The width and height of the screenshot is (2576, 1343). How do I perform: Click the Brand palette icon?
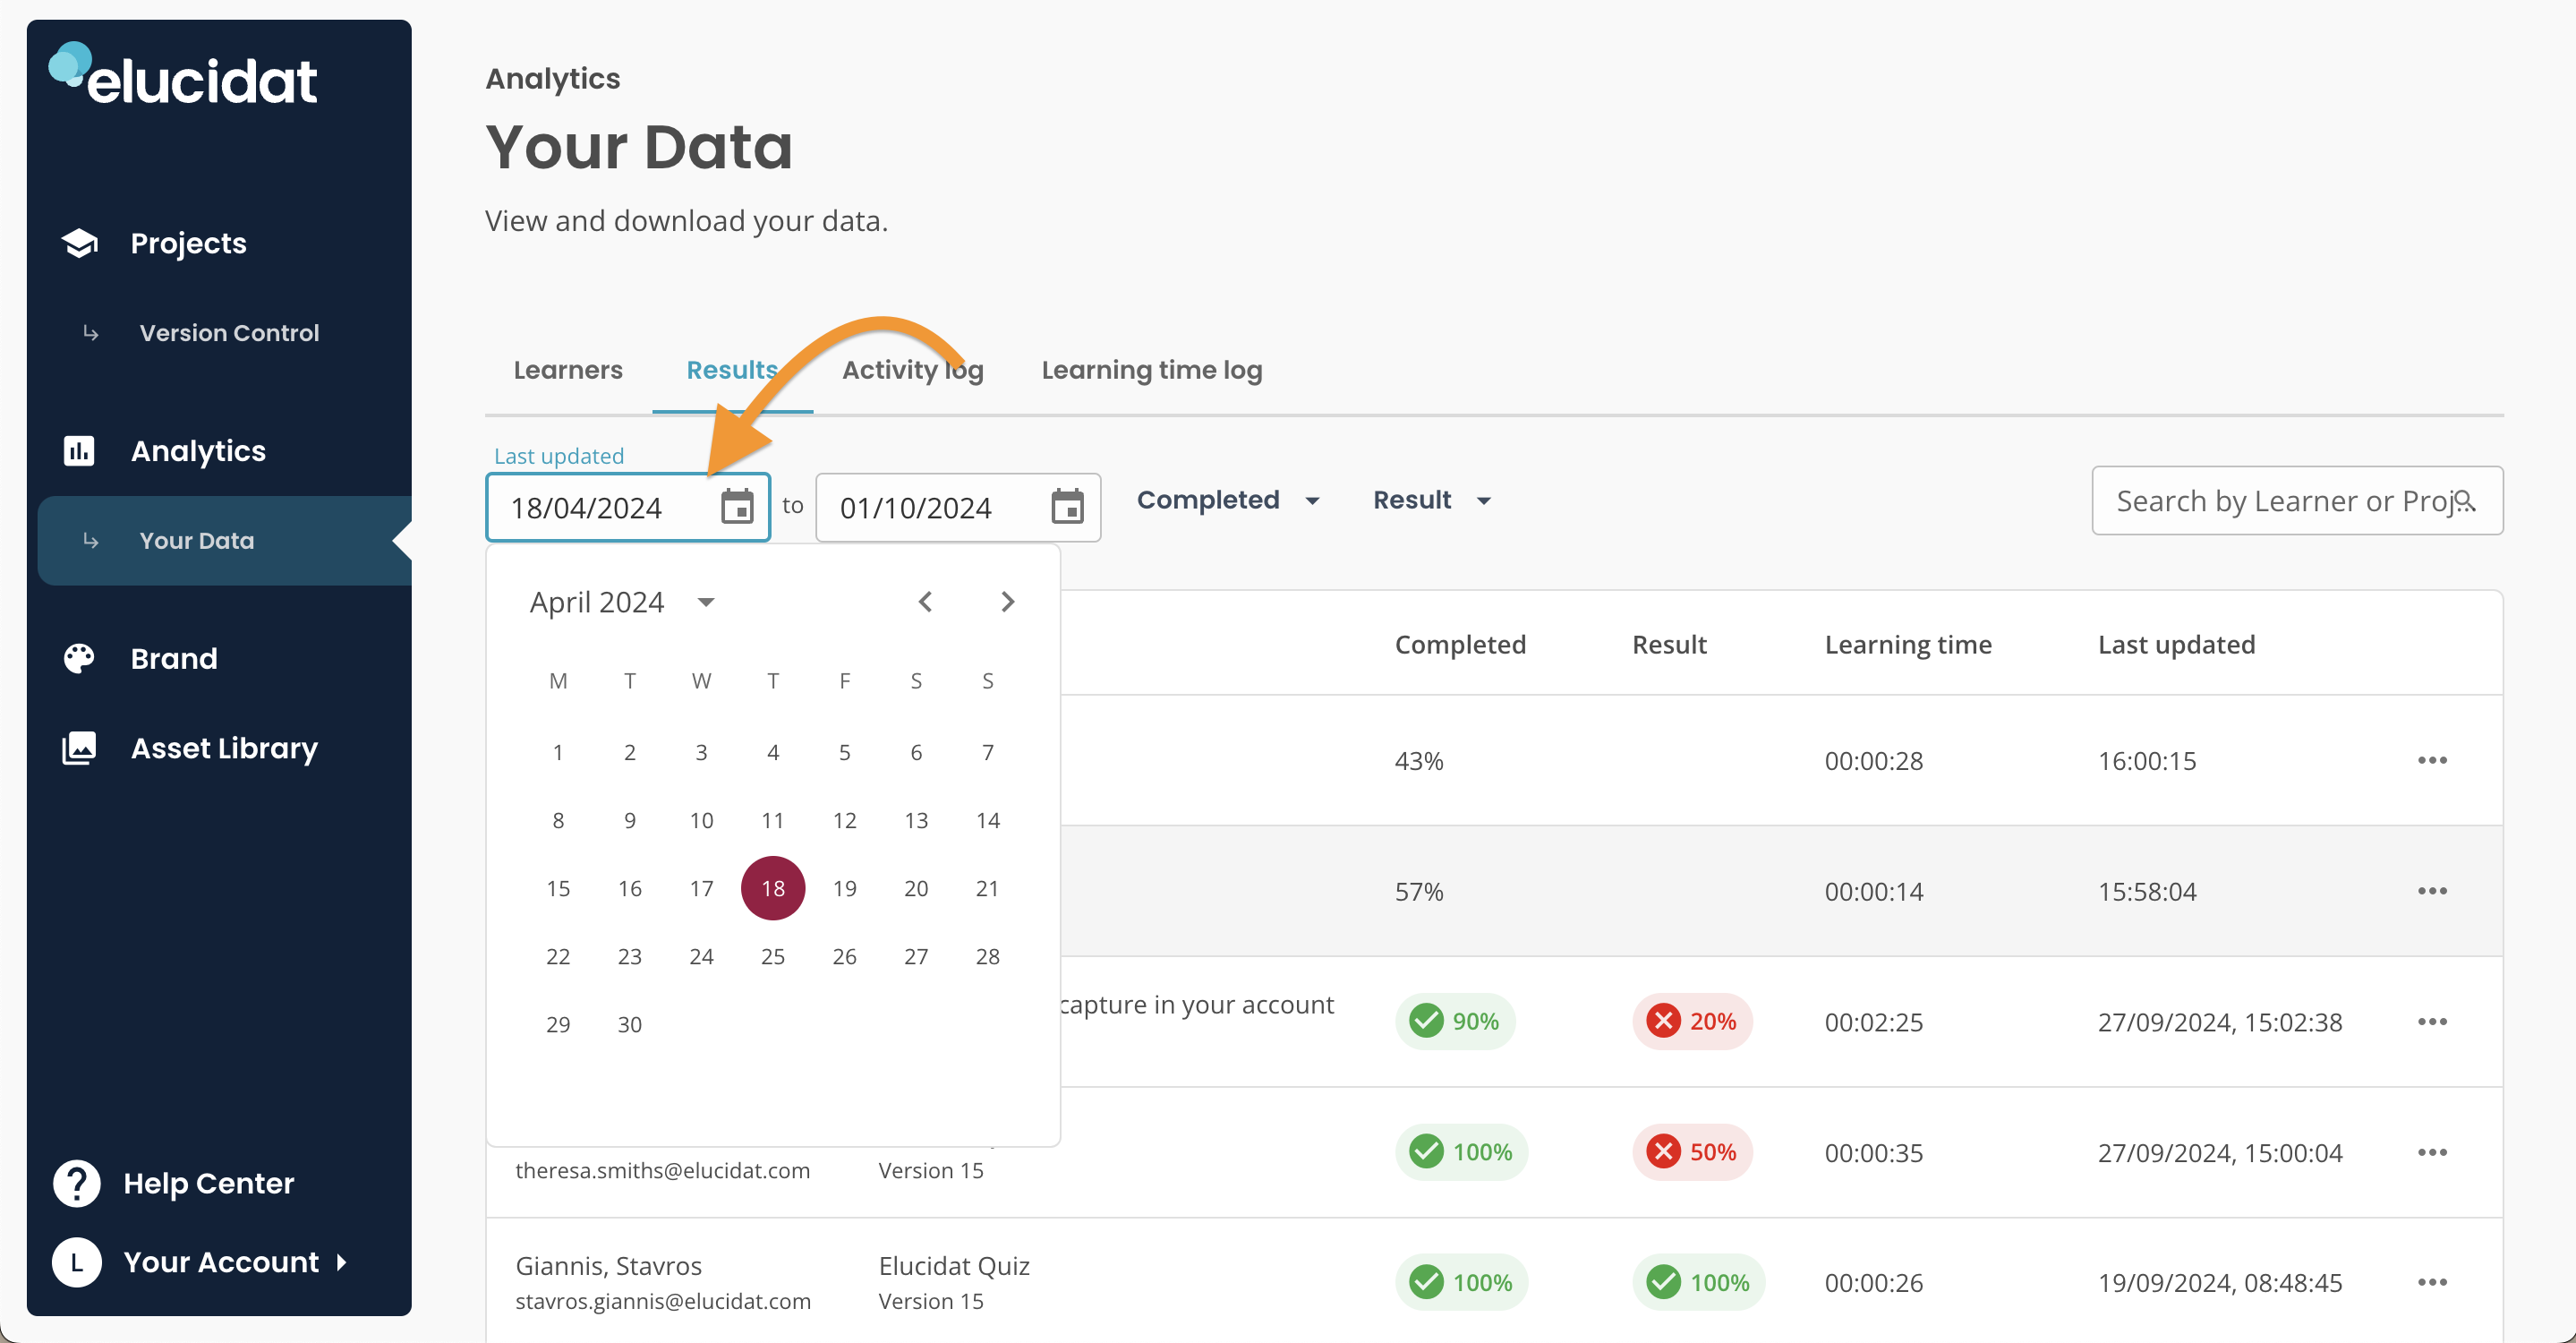(79, 658)
